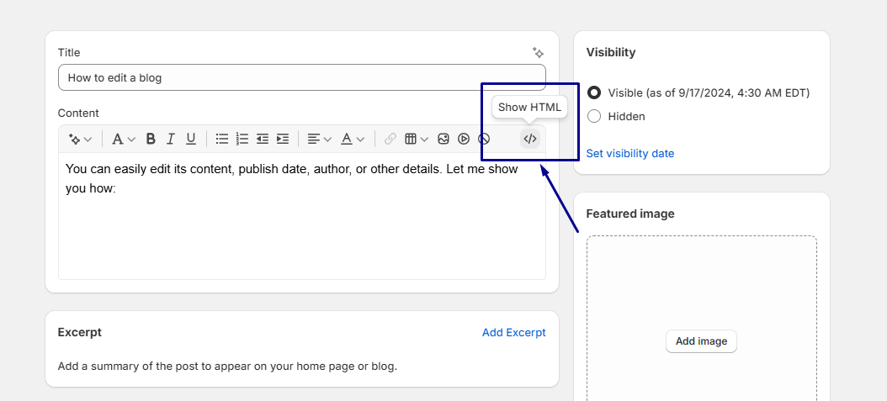Click the insert image icon
This screenshot has height=401, width=887.
[443, 139]
